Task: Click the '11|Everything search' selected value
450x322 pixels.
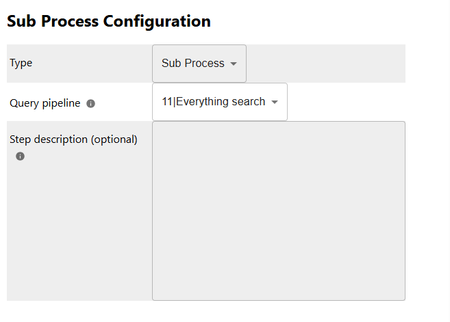Action: pyautogui.click(x=213, y=102)
